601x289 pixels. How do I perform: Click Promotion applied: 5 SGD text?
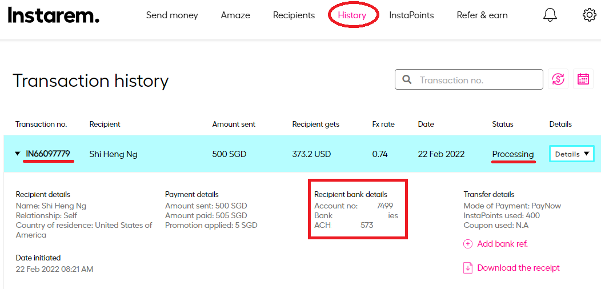tap(211, 226)
